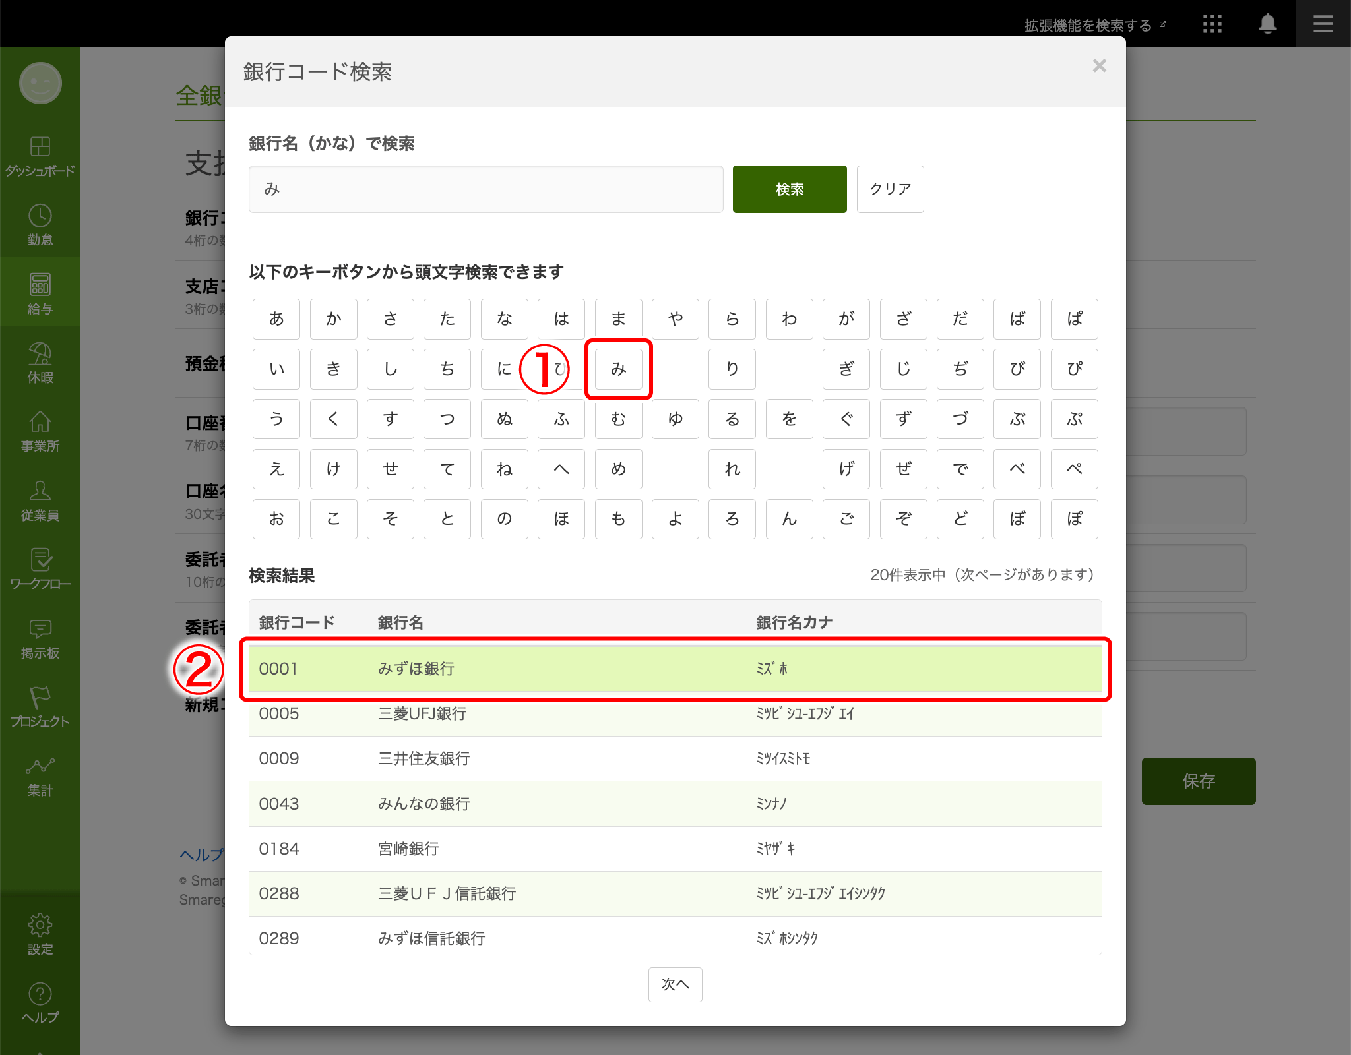The height and width of the screenshot is (1055, 1351).
Task: Select the を kana key
Action: tap(790, 419)
